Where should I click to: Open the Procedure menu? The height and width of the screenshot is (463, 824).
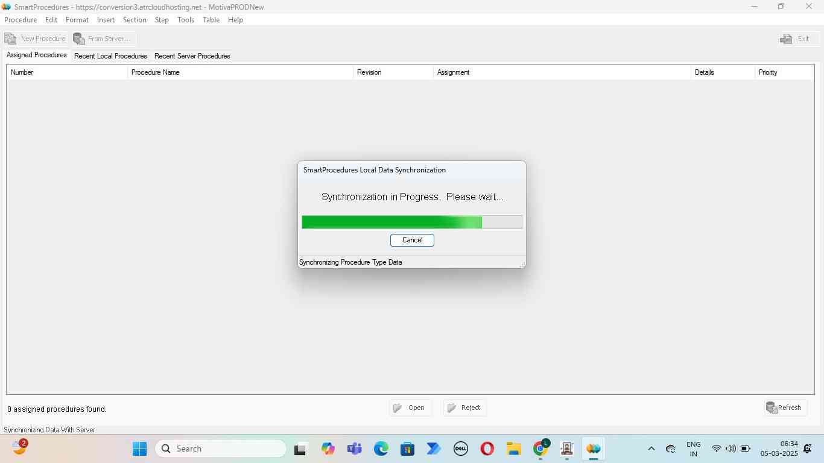[x=21, y=20]
